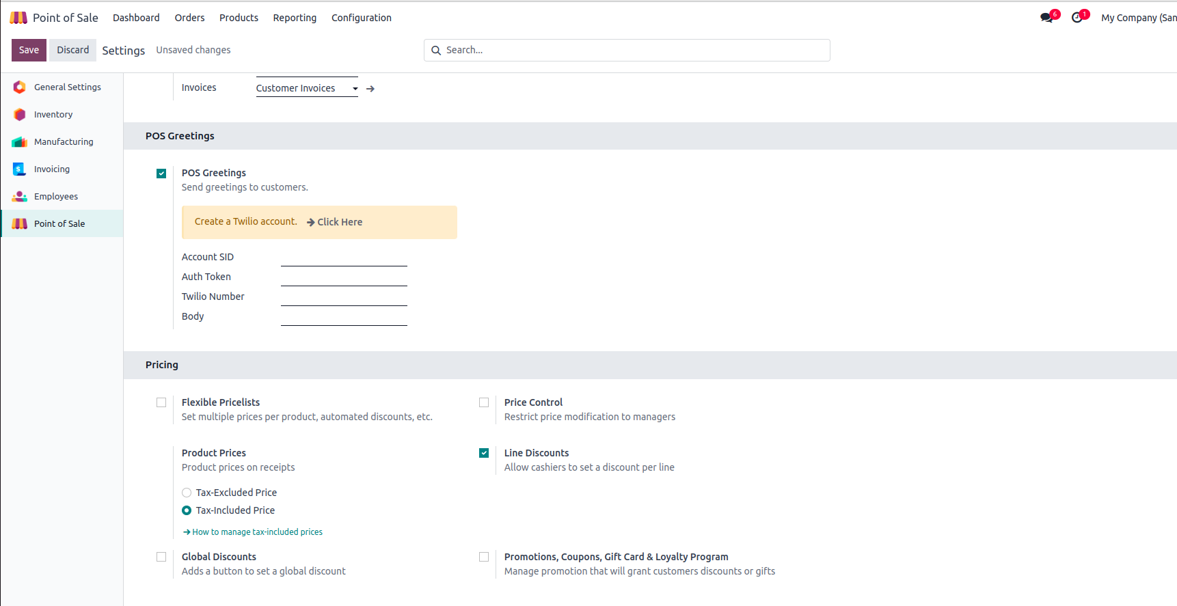Image resolution: width=1177 pixels, height=606 pixels.
Task: Click the Manufacturing sidebar icon
Action: [x=20, y=142]
